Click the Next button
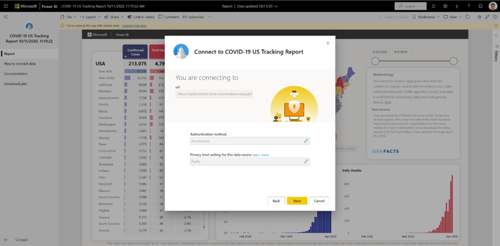This screenshot has height=246, width=500. point(297,201)
